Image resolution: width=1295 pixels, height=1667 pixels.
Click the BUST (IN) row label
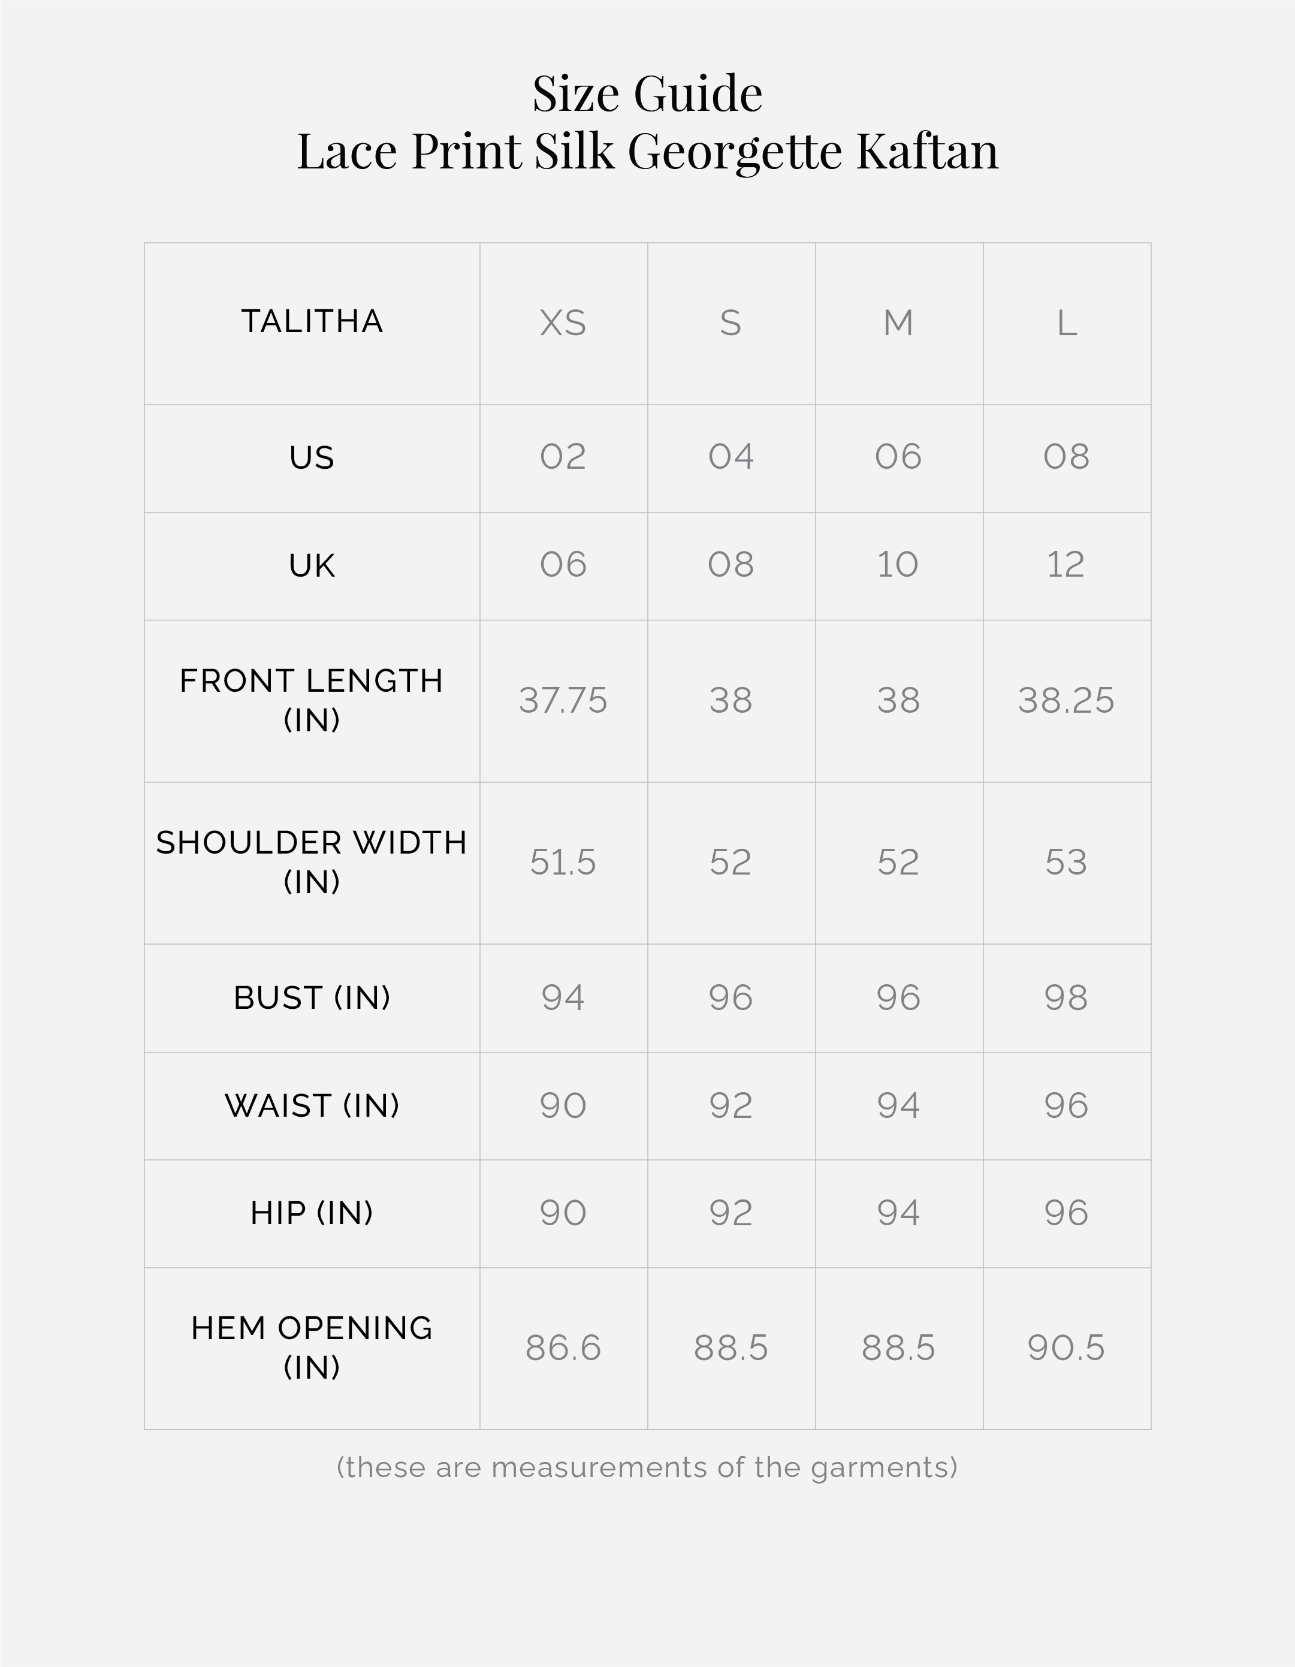pyautogui.click(x=312, y=997)
